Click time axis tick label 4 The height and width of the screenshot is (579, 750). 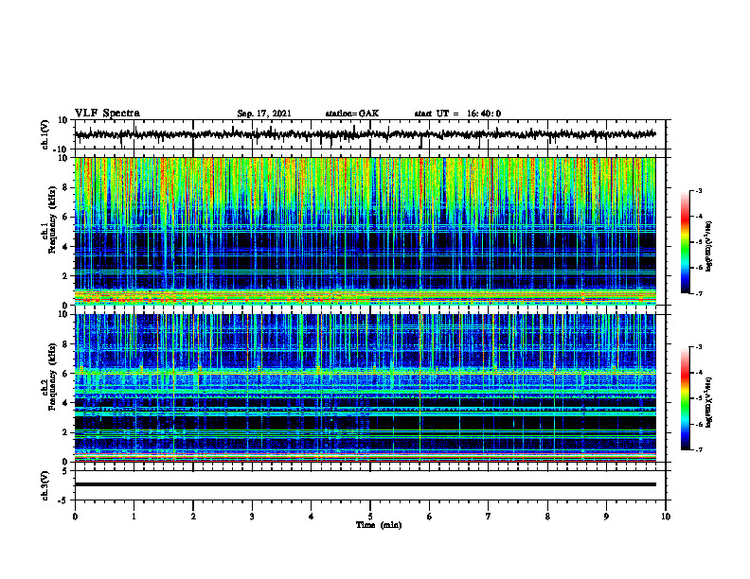[312, 517]
